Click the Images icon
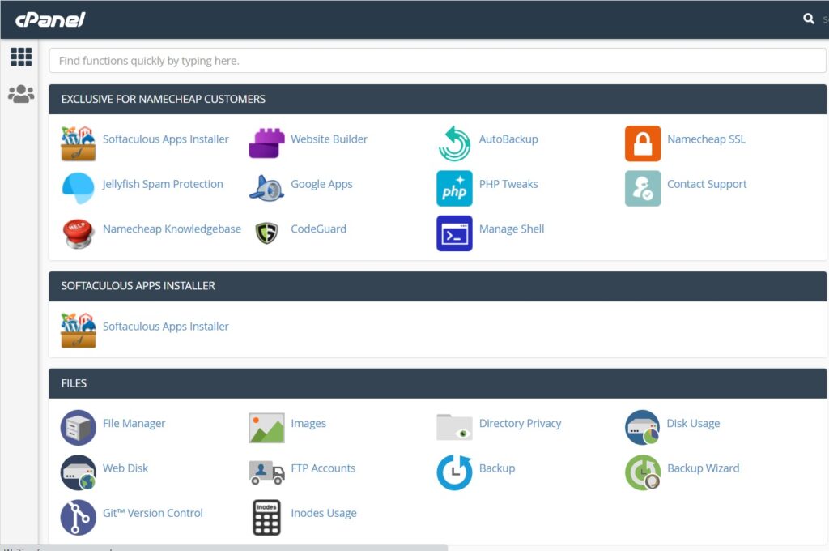829x551 pixels. coord(266,428)
